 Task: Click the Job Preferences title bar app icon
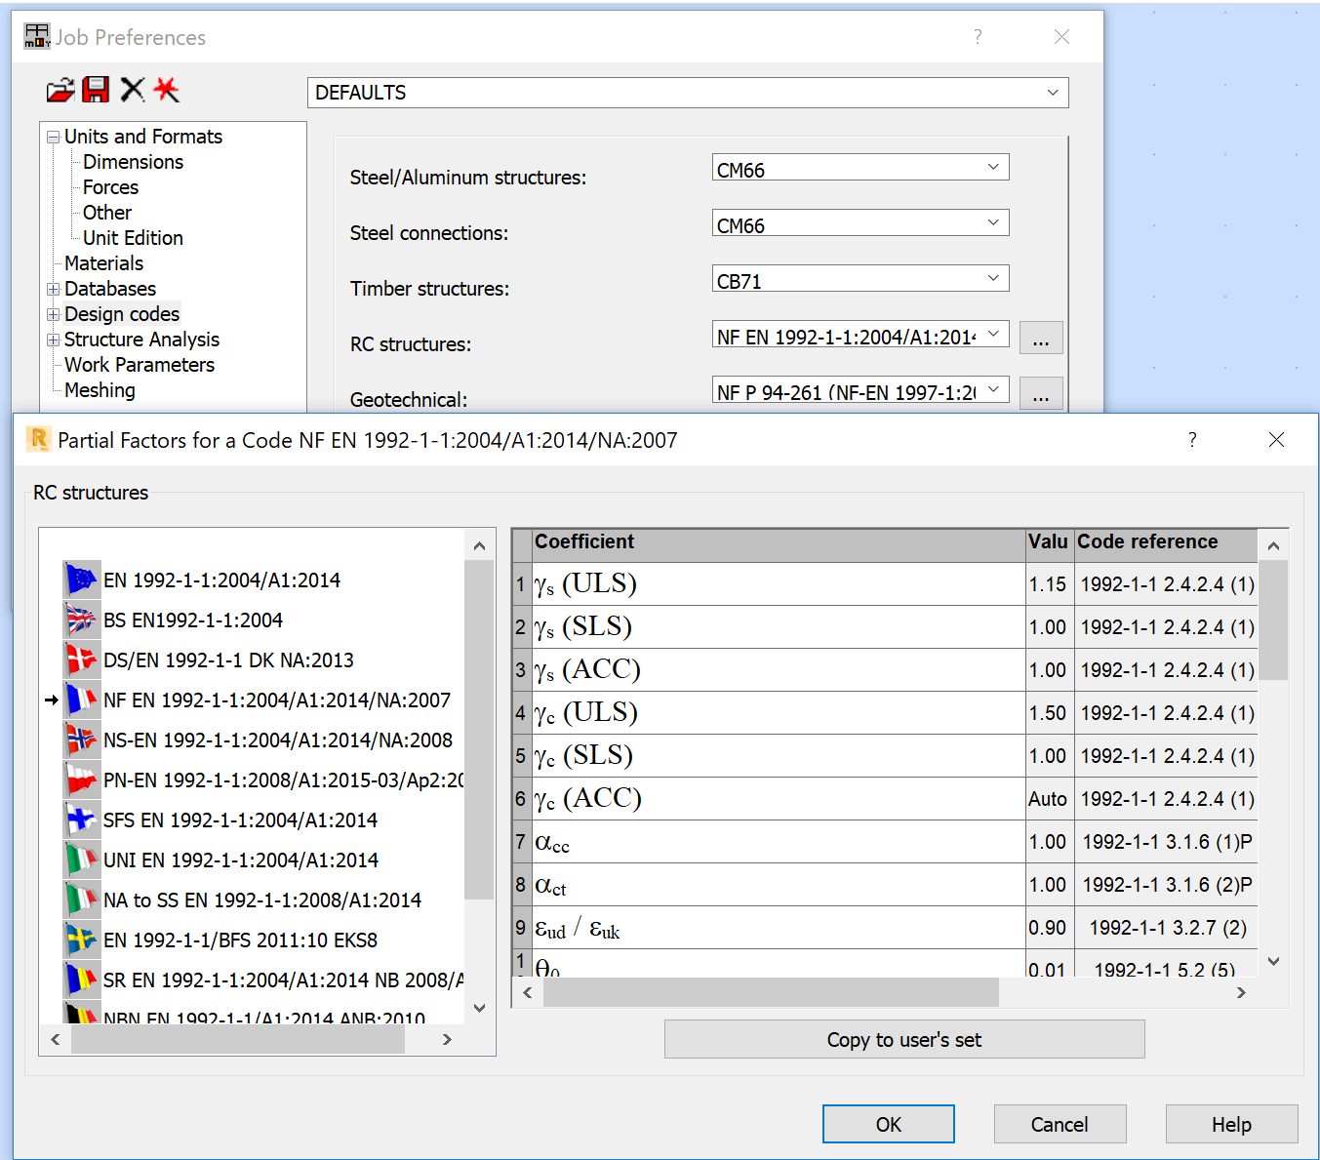point(37,36)
